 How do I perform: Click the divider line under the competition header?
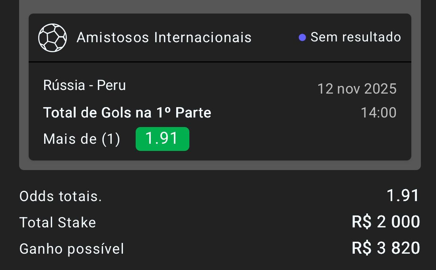click(220, 62)
